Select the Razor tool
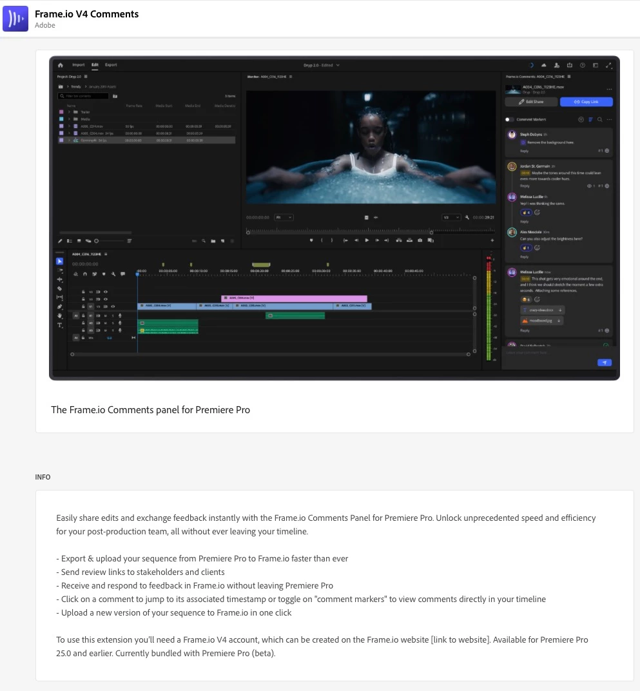Screen dimensions: 640x691 tap(60, 289)
